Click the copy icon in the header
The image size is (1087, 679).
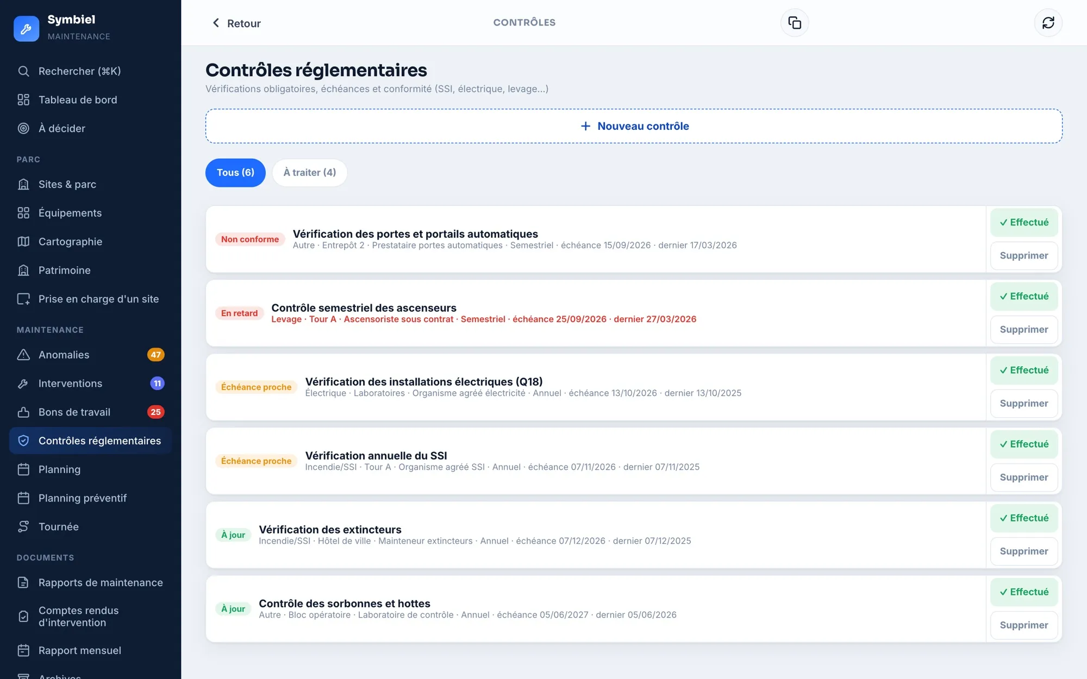pyautogui.click(x=795, y=23)
